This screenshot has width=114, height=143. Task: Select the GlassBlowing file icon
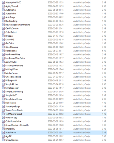pyautogui.click(x=3, y=47)
